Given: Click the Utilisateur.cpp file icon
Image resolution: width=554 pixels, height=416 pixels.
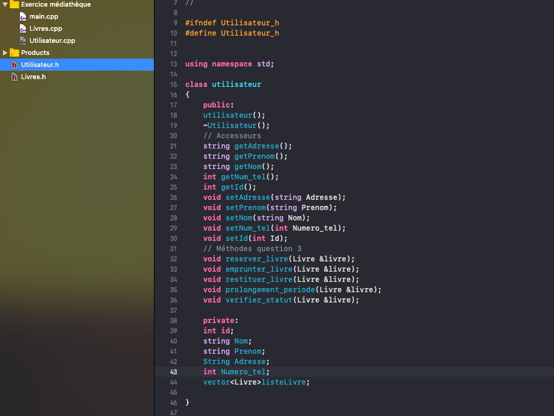Looking at the screenshot, I should tap(23, 40).
